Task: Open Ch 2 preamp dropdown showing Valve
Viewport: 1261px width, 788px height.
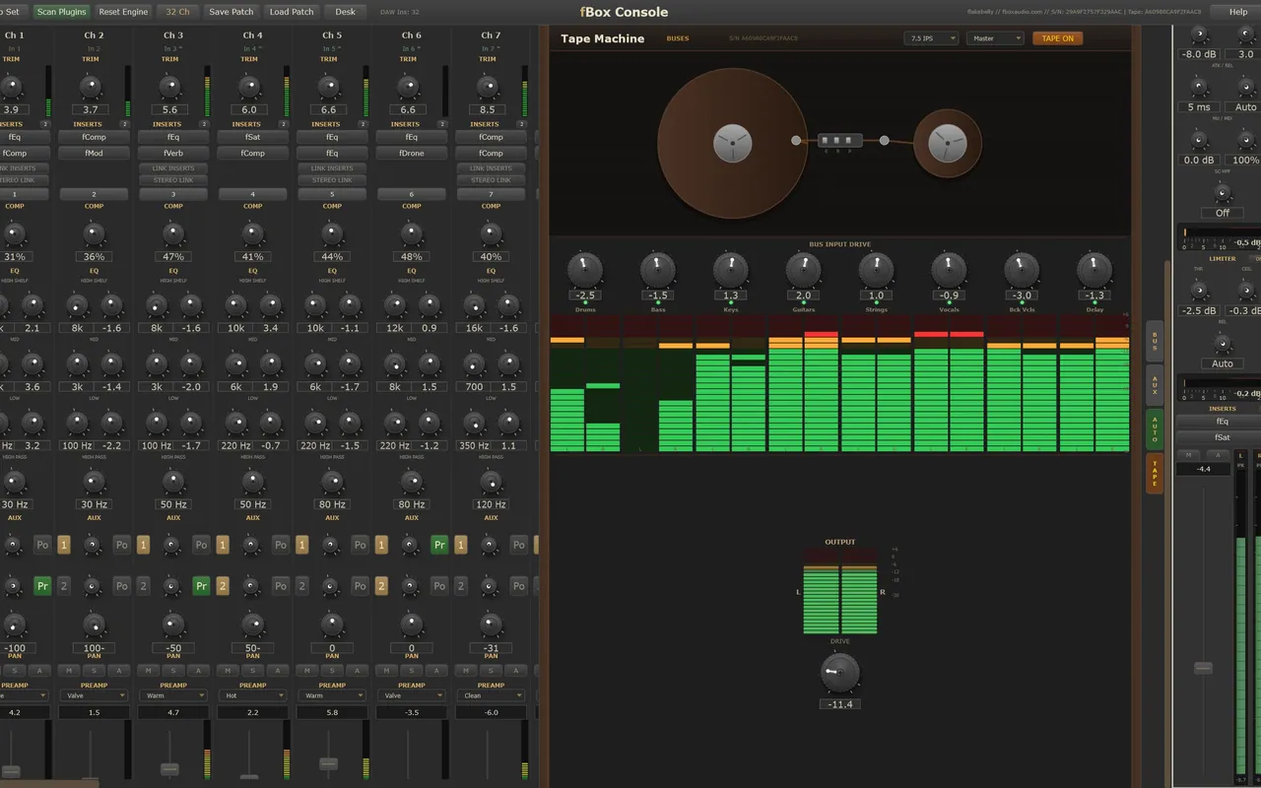Action: [94, 695]
